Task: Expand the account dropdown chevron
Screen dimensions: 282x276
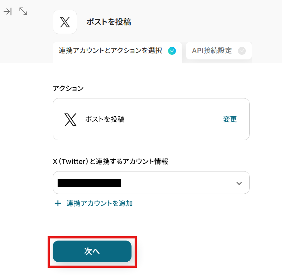Action: pyautogui.click(x=239, y=183)
